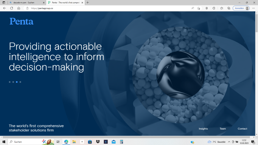The image size is (258, 145).
Task: Open the Favorites list icon
Action: (222, 8)
